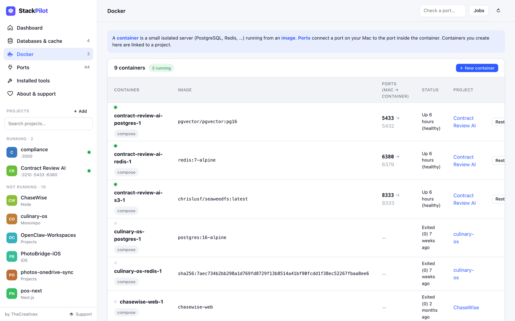The image size is (515, 321).
Task: Click the green status dot of contract-review-ai-s3-1
Action: coord(116,185)
